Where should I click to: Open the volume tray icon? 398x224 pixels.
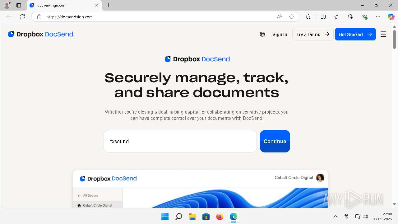click(365, 217)
